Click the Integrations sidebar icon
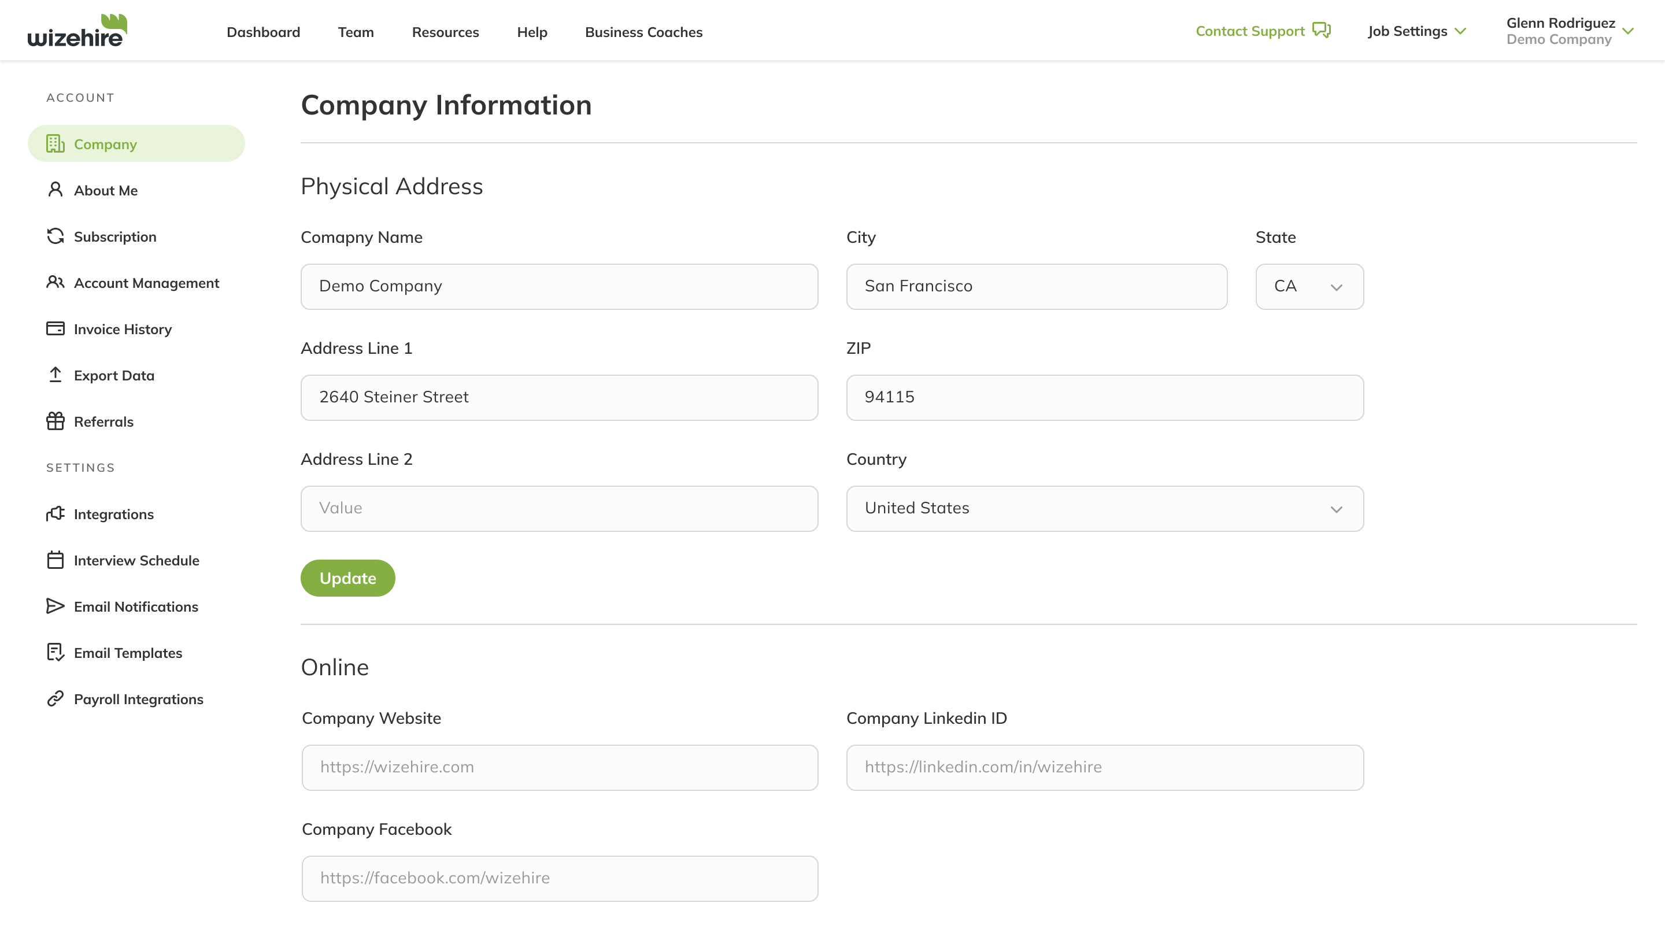Screen dimensions: 1665x925 (x=54, y=513)
